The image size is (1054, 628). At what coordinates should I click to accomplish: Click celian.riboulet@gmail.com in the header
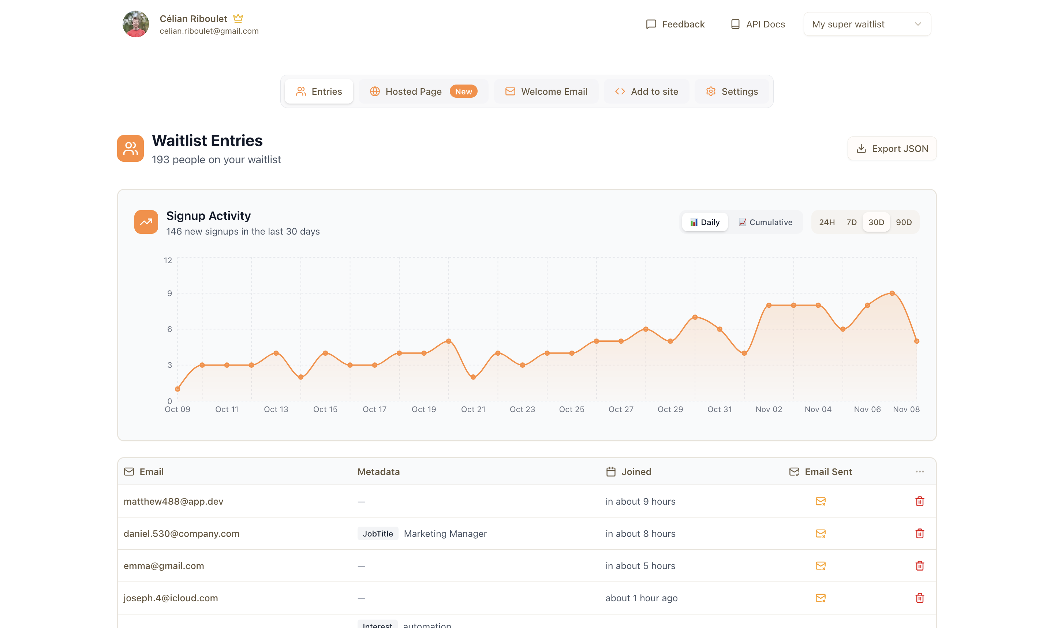click(209, 31)
